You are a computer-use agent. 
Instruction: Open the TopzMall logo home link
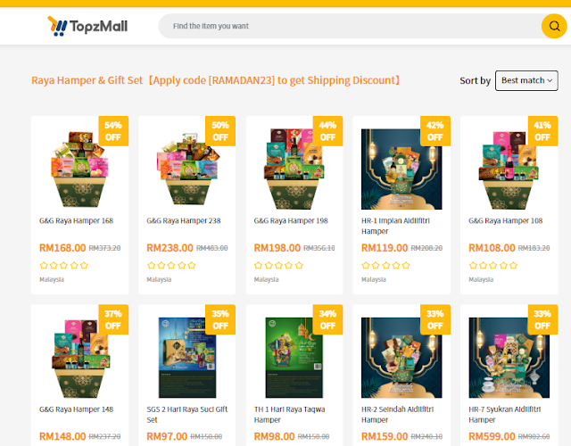[87, 26]
